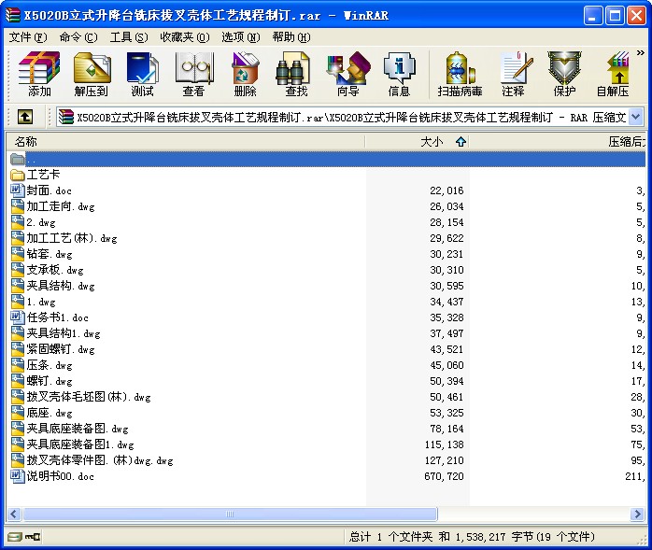Click the horizontal scrollbar thumb

click(x=230, y=515)
